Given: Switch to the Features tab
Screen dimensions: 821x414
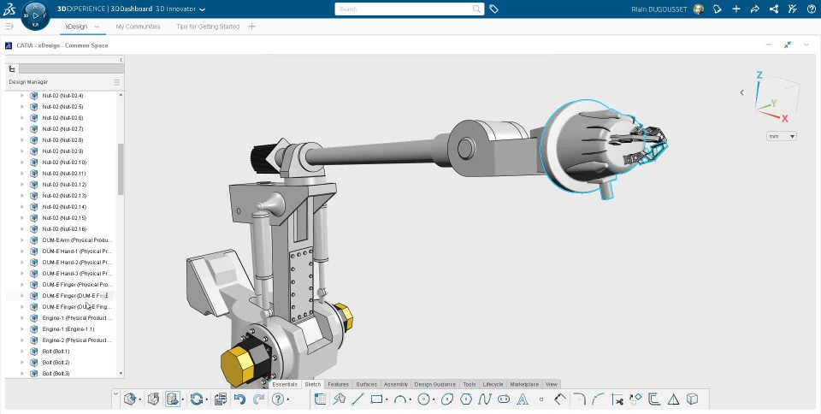Looking at the screenshot, I should click(x=339, y=384).
